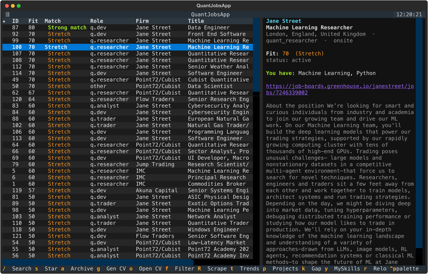Select row 102 Natural Gas Trader
The height and width of the screenshot is (274, 428).
click(x=128, y=125)
